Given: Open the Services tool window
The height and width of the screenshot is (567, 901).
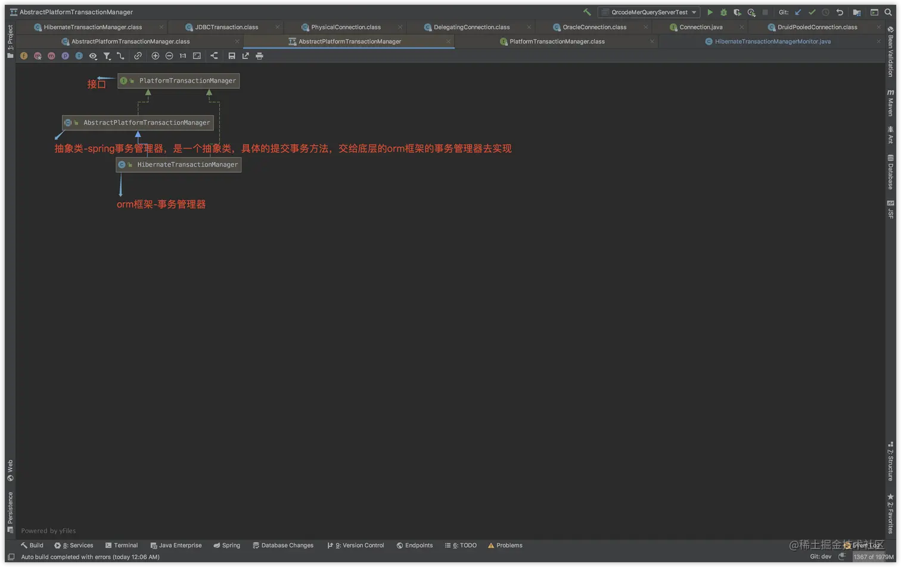Looking at the screenshot, I should pyautogui.click(x=74, y=546).
